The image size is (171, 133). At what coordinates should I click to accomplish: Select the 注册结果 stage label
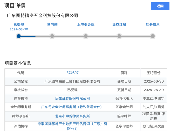click(x=153, y=25)
